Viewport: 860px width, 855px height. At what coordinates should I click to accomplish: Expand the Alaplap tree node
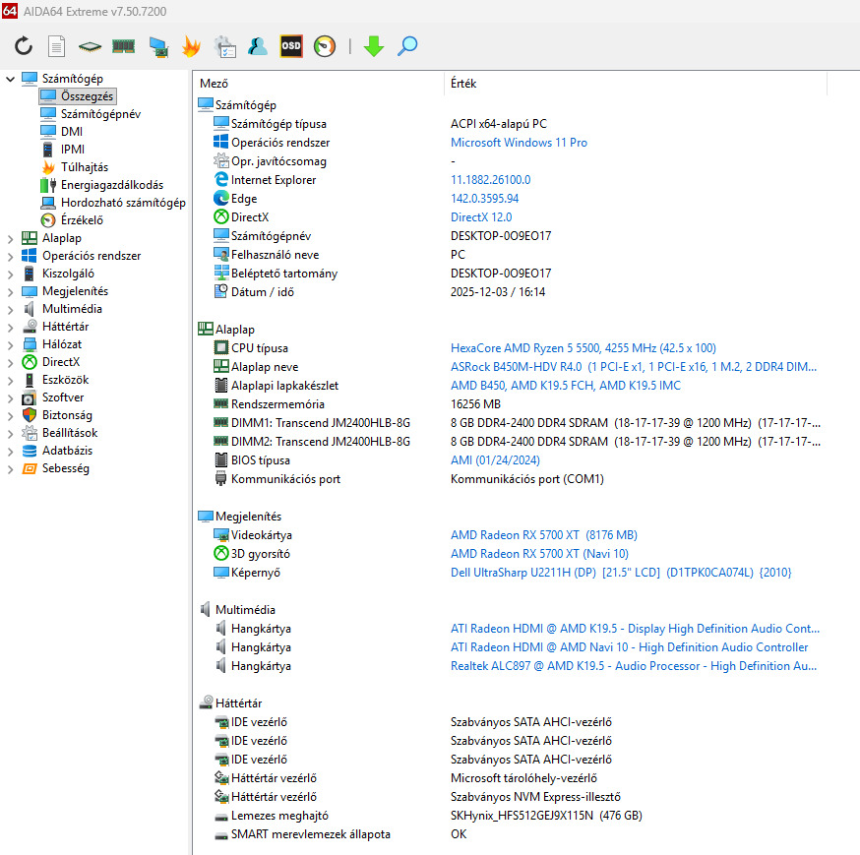pos(10,238)
